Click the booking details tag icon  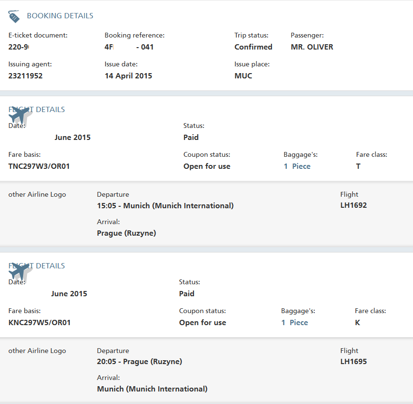click(14, 16)
